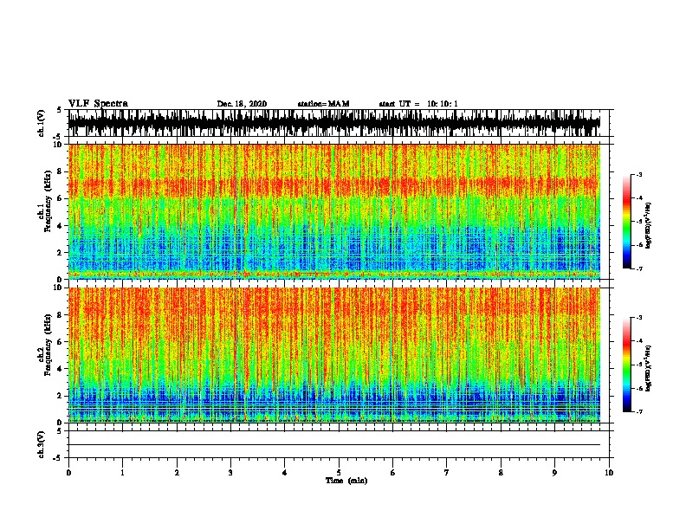Click the "2" kHz tick on ch.2 frequency axis

click(61, 396)
